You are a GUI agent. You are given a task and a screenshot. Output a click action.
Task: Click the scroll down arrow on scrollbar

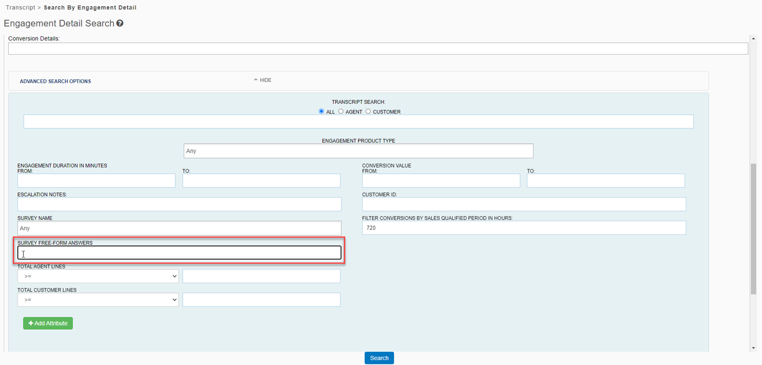pos(754,348)
